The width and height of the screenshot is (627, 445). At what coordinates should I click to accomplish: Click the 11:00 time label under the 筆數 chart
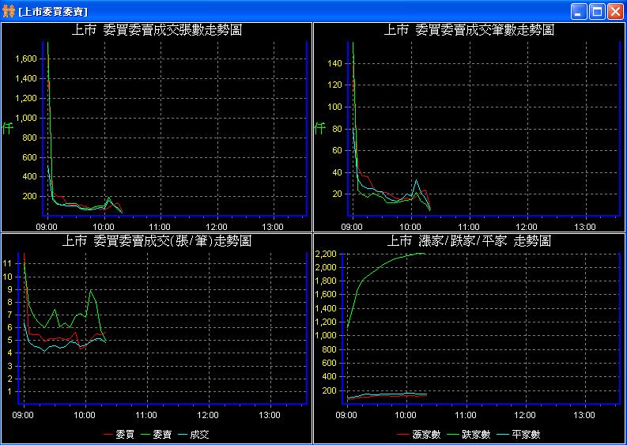tap(469, 227)
